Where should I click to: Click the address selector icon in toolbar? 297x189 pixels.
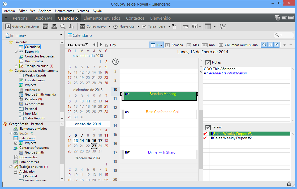(45, 26)
